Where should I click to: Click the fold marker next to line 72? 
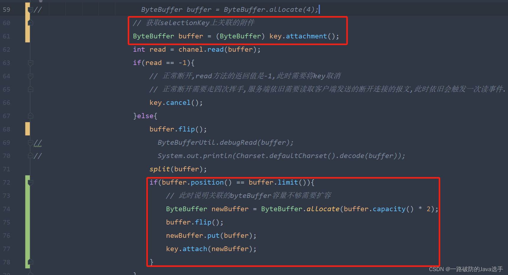[30, 182]
